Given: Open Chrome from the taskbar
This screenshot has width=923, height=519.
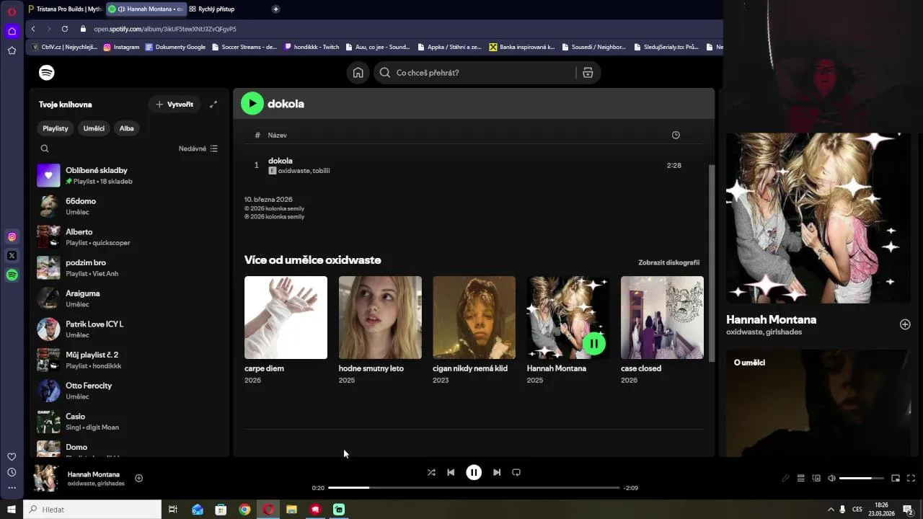Looking at the screenshot, I should pos(244,510).
